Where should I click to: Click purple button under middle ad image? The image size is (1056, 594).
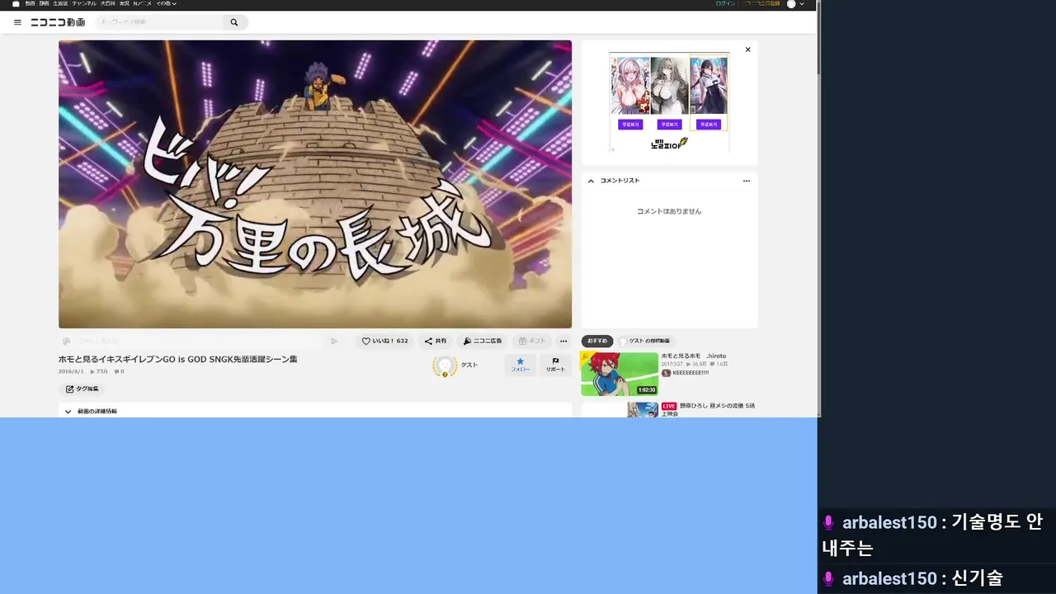pyautogui.click(x=669, y=125)
